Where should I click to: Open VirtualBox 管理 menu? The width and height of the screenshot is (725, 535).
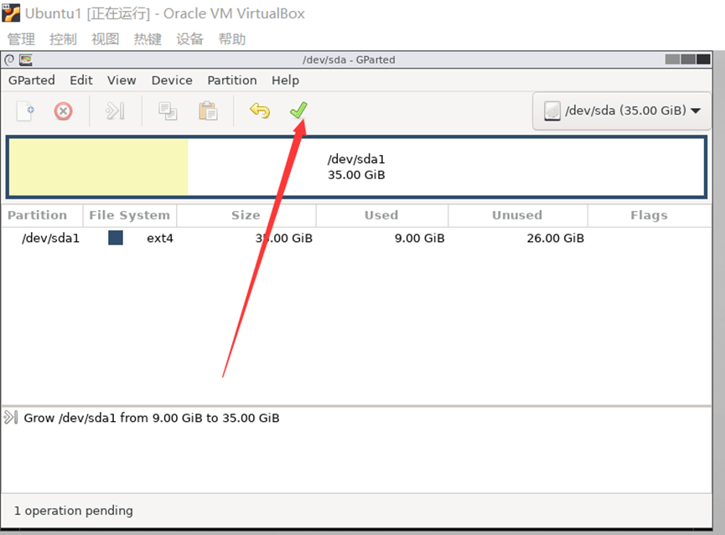tap(21, 39)
